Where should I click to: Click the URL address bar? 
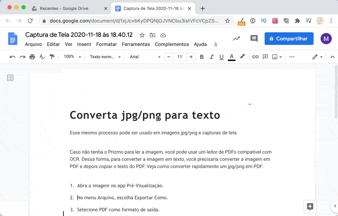tap(134, 21)
